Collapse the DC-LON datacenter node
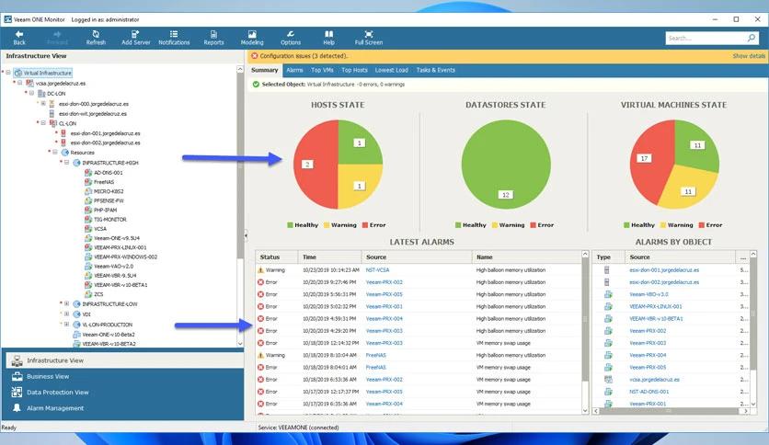This screenshot has width=769, height=445. (32, 93)
